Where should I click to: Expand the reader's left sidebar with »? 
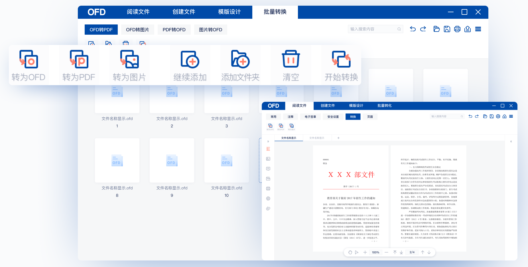(268, 141)
